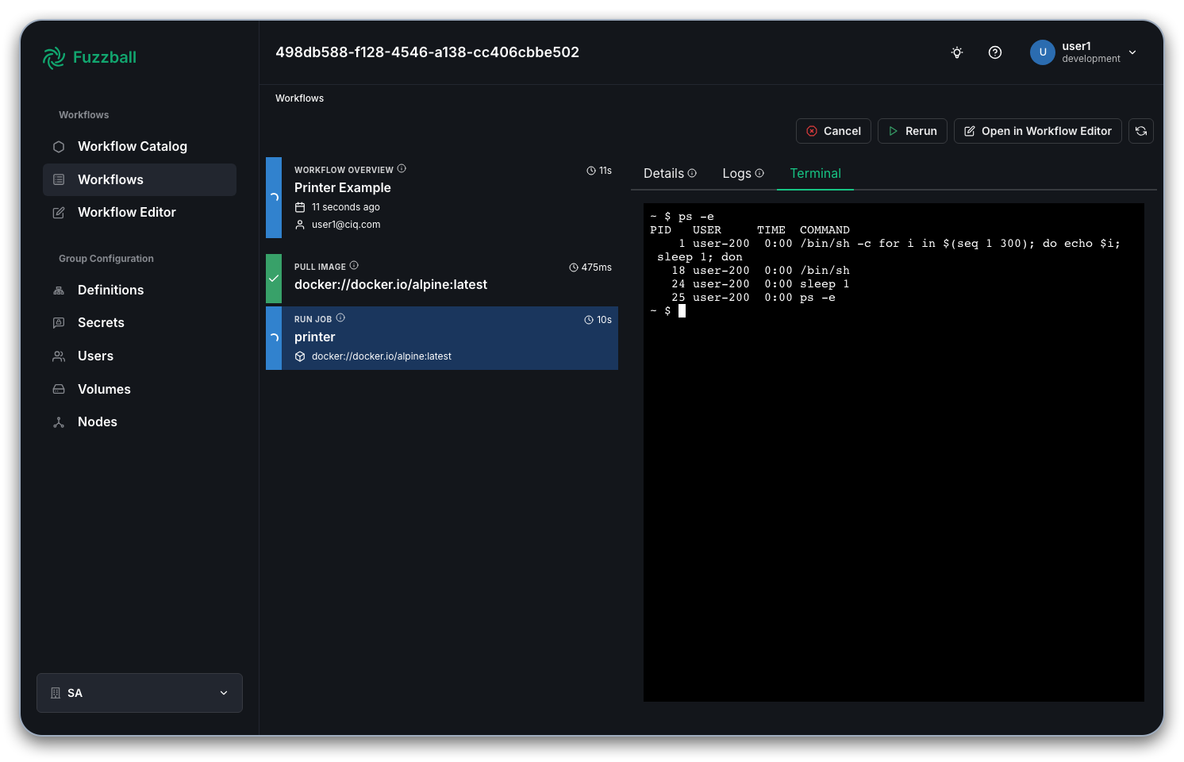The image size is (1184, 762).
Task: Click the container cube icon under printer
Action: click(300, 356)
